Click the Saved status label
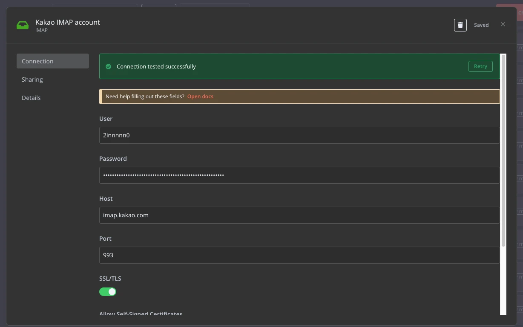This screenshot has width=523, height=327. click(x=481, y=25)
